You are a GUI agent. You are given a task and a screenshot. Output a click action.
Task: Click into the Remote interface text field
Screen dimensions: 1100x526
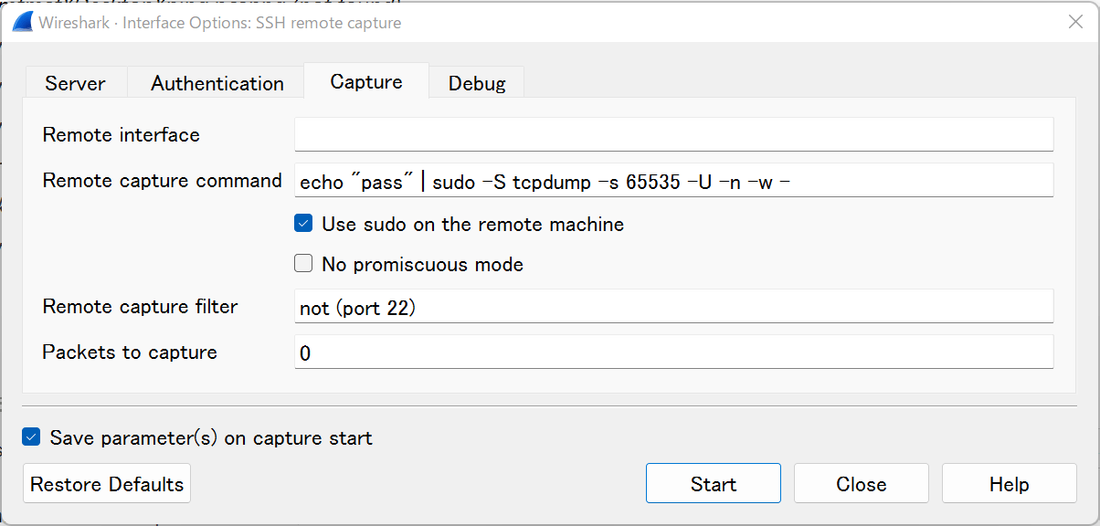tap(673, 134)
